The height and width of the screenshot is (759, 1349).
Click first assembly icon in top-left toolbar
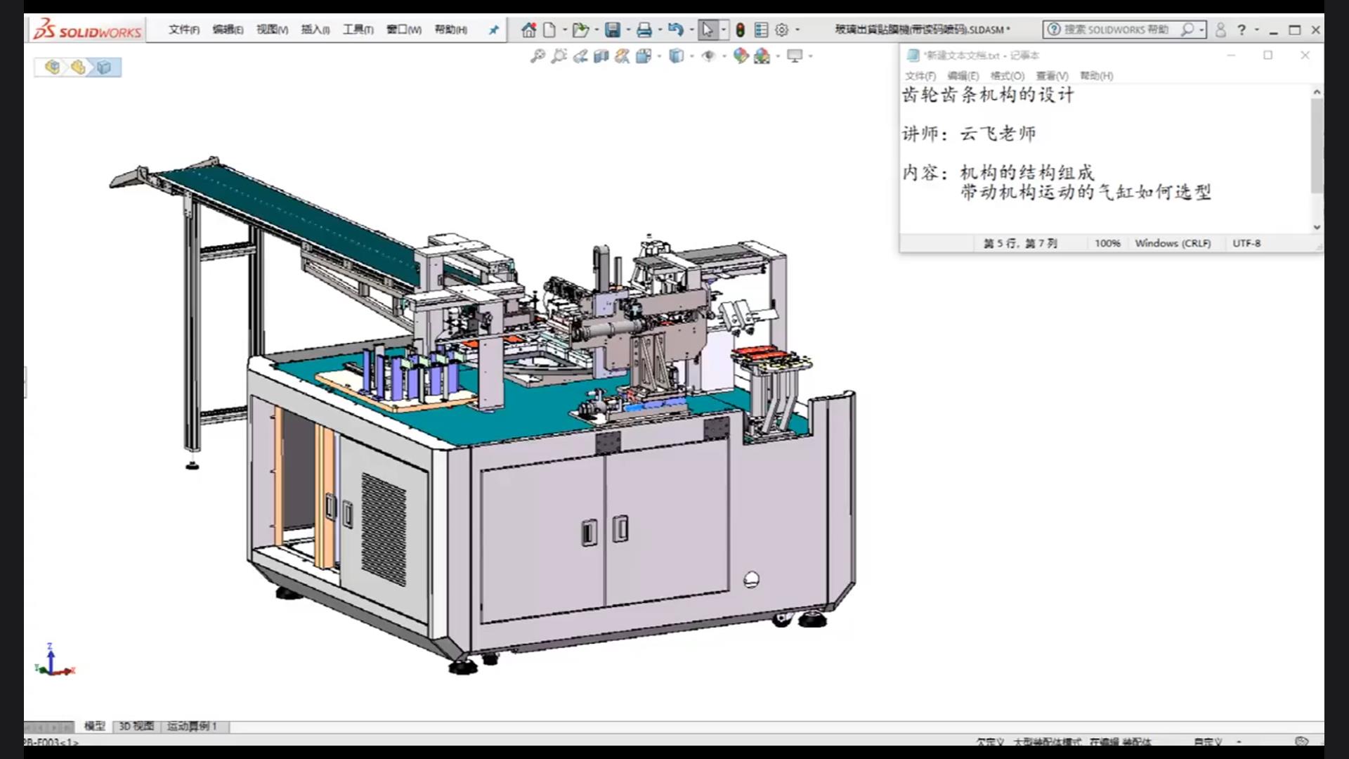pyautogui.click(x=52, y=67)
